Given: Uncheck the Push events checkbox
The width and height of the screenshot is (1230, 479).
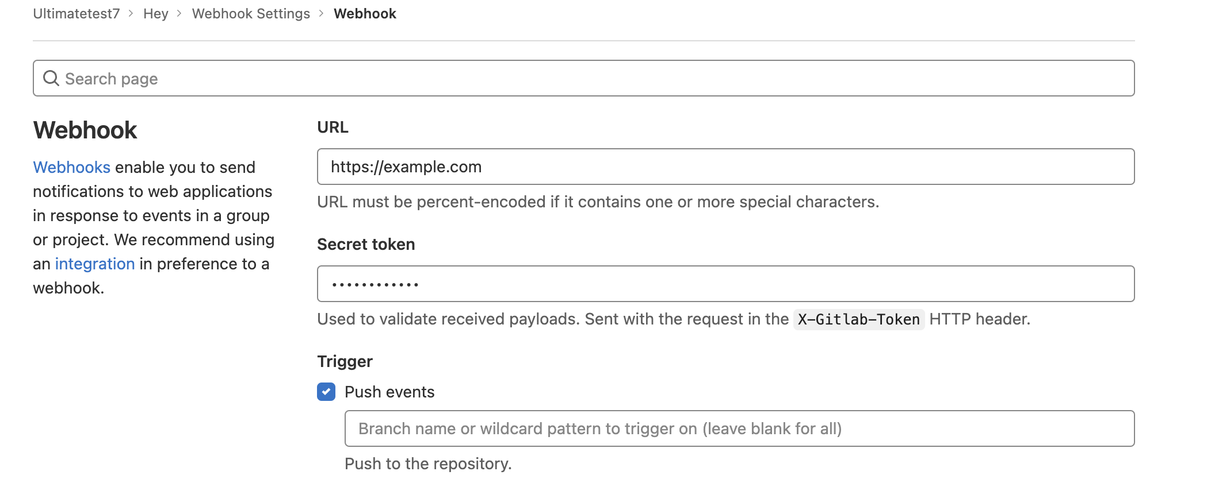Looking at the screenshot, I should click(x=326, y=392).
